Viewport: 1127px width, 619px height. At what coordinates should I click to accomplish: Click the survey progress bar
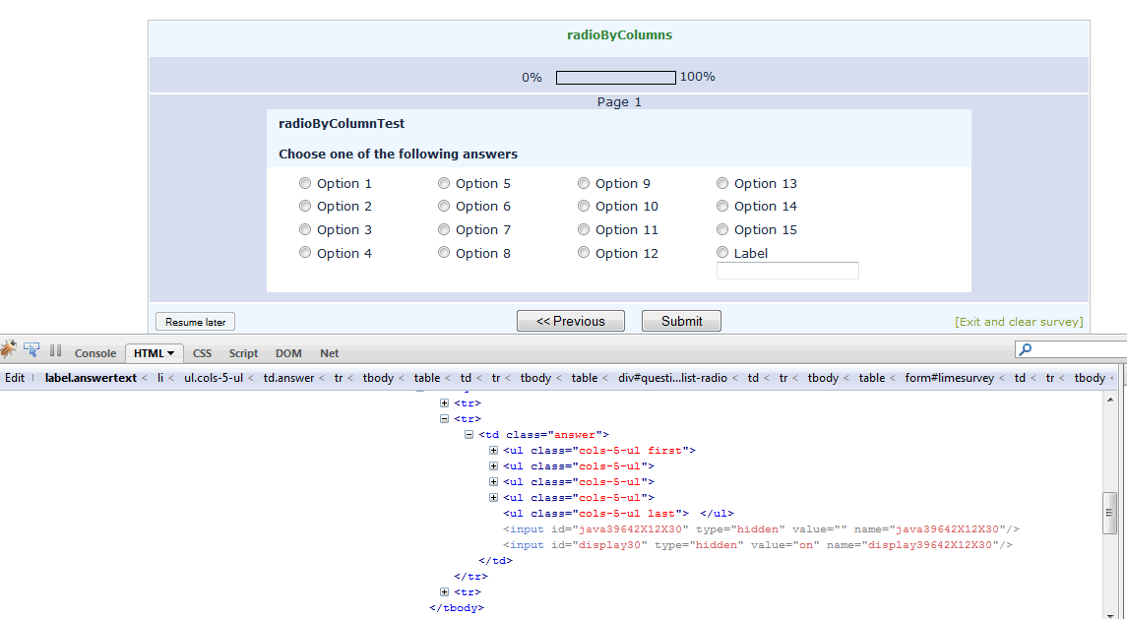(x=615, y=78)
